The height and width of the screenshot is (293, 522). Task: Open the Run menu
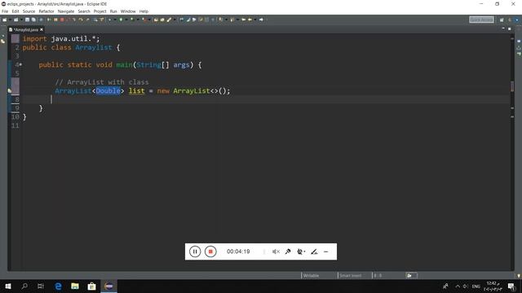113,11
